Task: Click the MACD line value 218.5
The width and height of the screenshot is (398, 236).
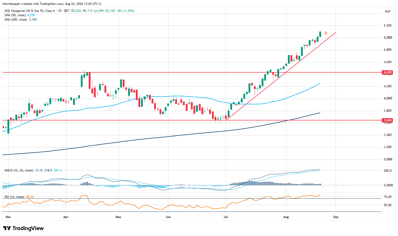Action: coord(48,170)
